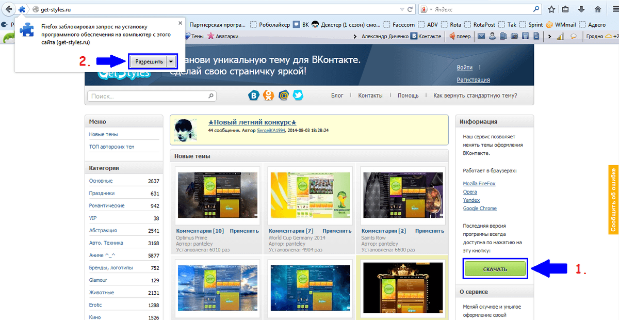The image size is (619, 320).
Task: Open Комментарии [10] for Optimus Prime
Action: click(x=200, y=231)
